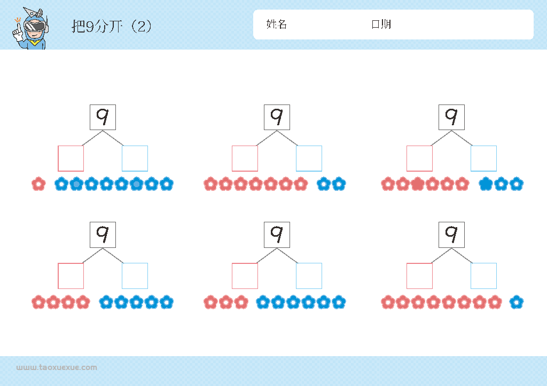Select the red answer box in the top-middle problem

click(245, 158)
